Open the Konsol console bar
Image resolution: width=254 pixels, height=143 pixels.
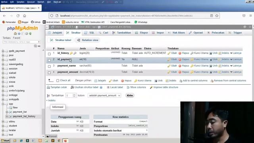52,136
